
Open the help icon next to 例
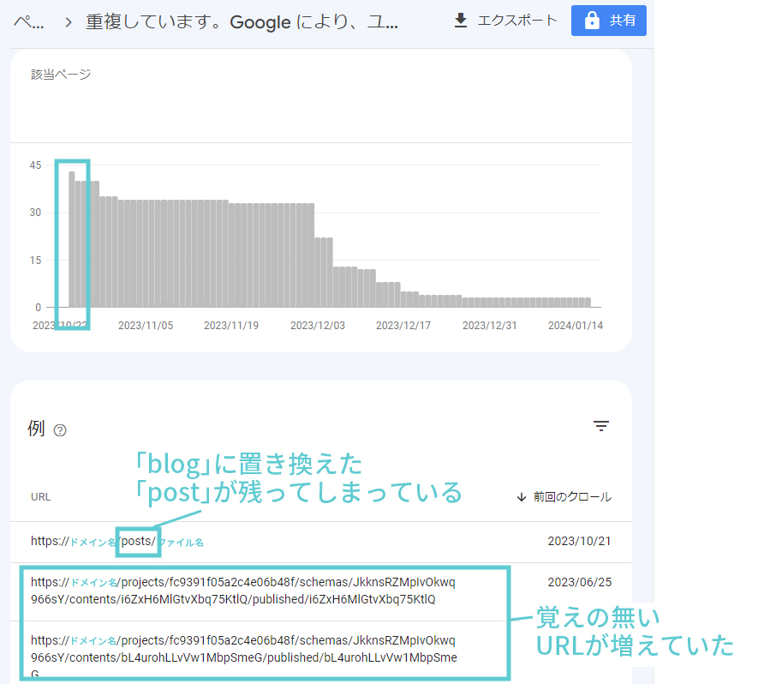coord(60,430)
